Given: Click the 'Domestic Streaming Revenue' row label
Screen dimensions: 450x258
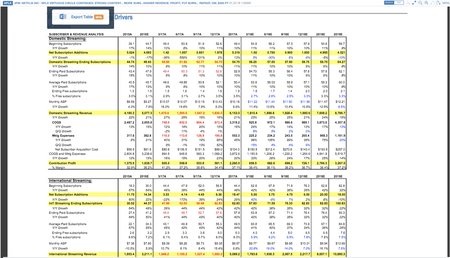Looking at the screenshot, I should pos(70,113).
